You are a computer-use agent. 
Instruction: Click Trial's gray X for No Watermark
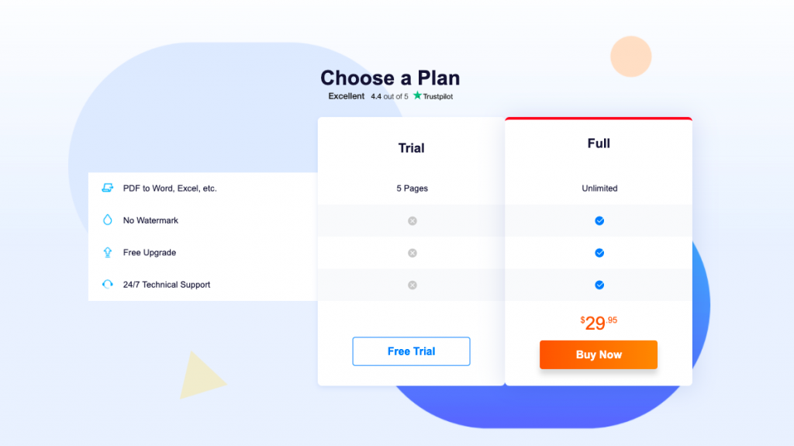click(x=413, y=221)
